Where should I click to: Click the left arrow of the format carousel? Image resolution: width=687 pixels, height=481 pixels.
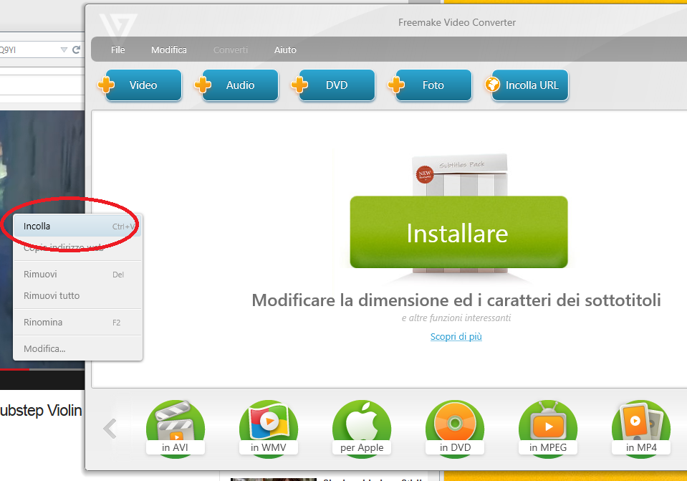110,429
